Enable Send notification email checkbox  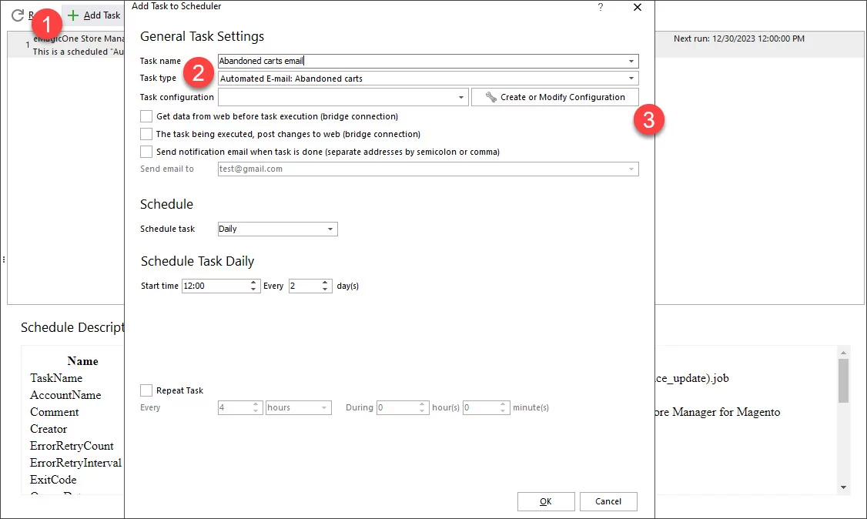(146, 152)
